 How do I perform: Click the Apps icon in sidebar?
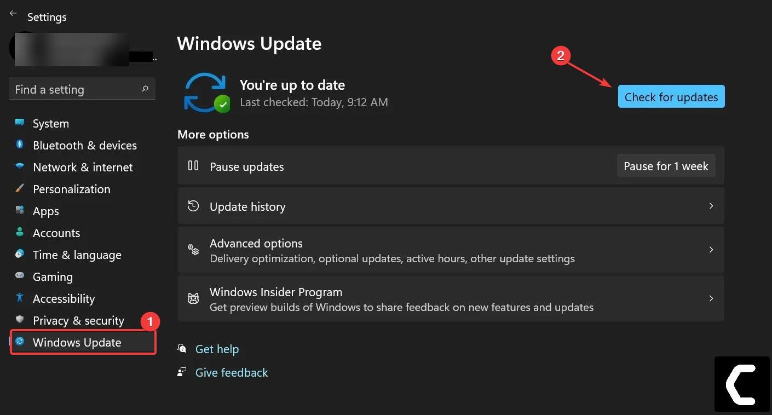20,210
